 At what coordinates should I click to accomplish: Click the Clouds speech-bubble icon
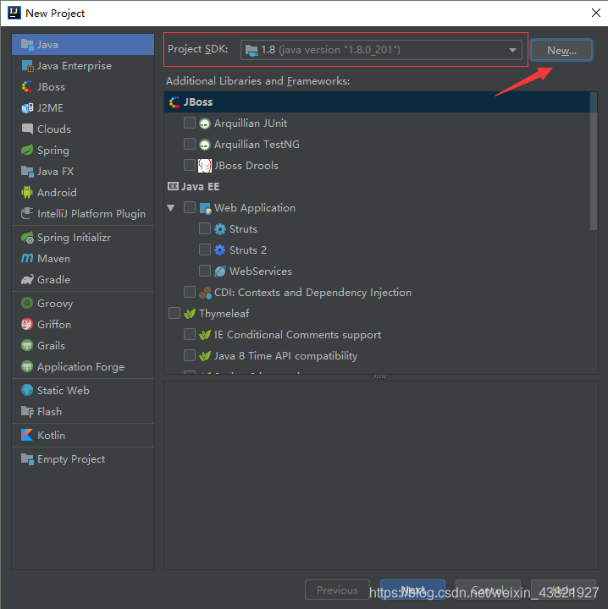pyautogui.click(x=27, y=129)
